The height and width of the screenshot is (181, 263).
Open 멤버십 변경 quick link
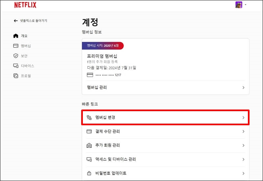tap(166, 118)
